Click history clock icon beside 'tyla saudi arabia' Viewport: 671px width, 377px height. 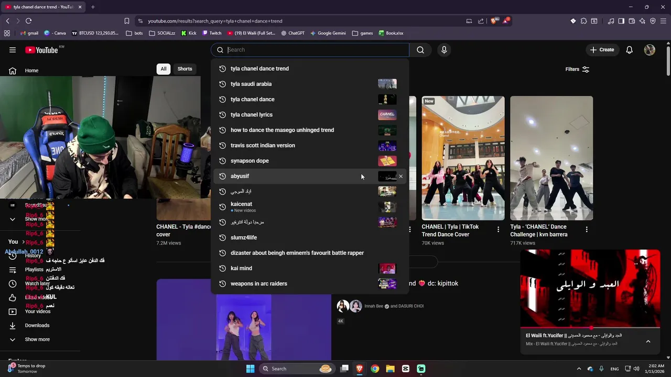click(222, 84)
